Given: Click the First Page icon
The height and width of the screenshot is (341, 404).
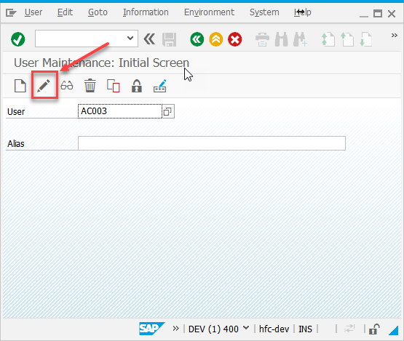Looking at the screenshot, I should point(328,39).
